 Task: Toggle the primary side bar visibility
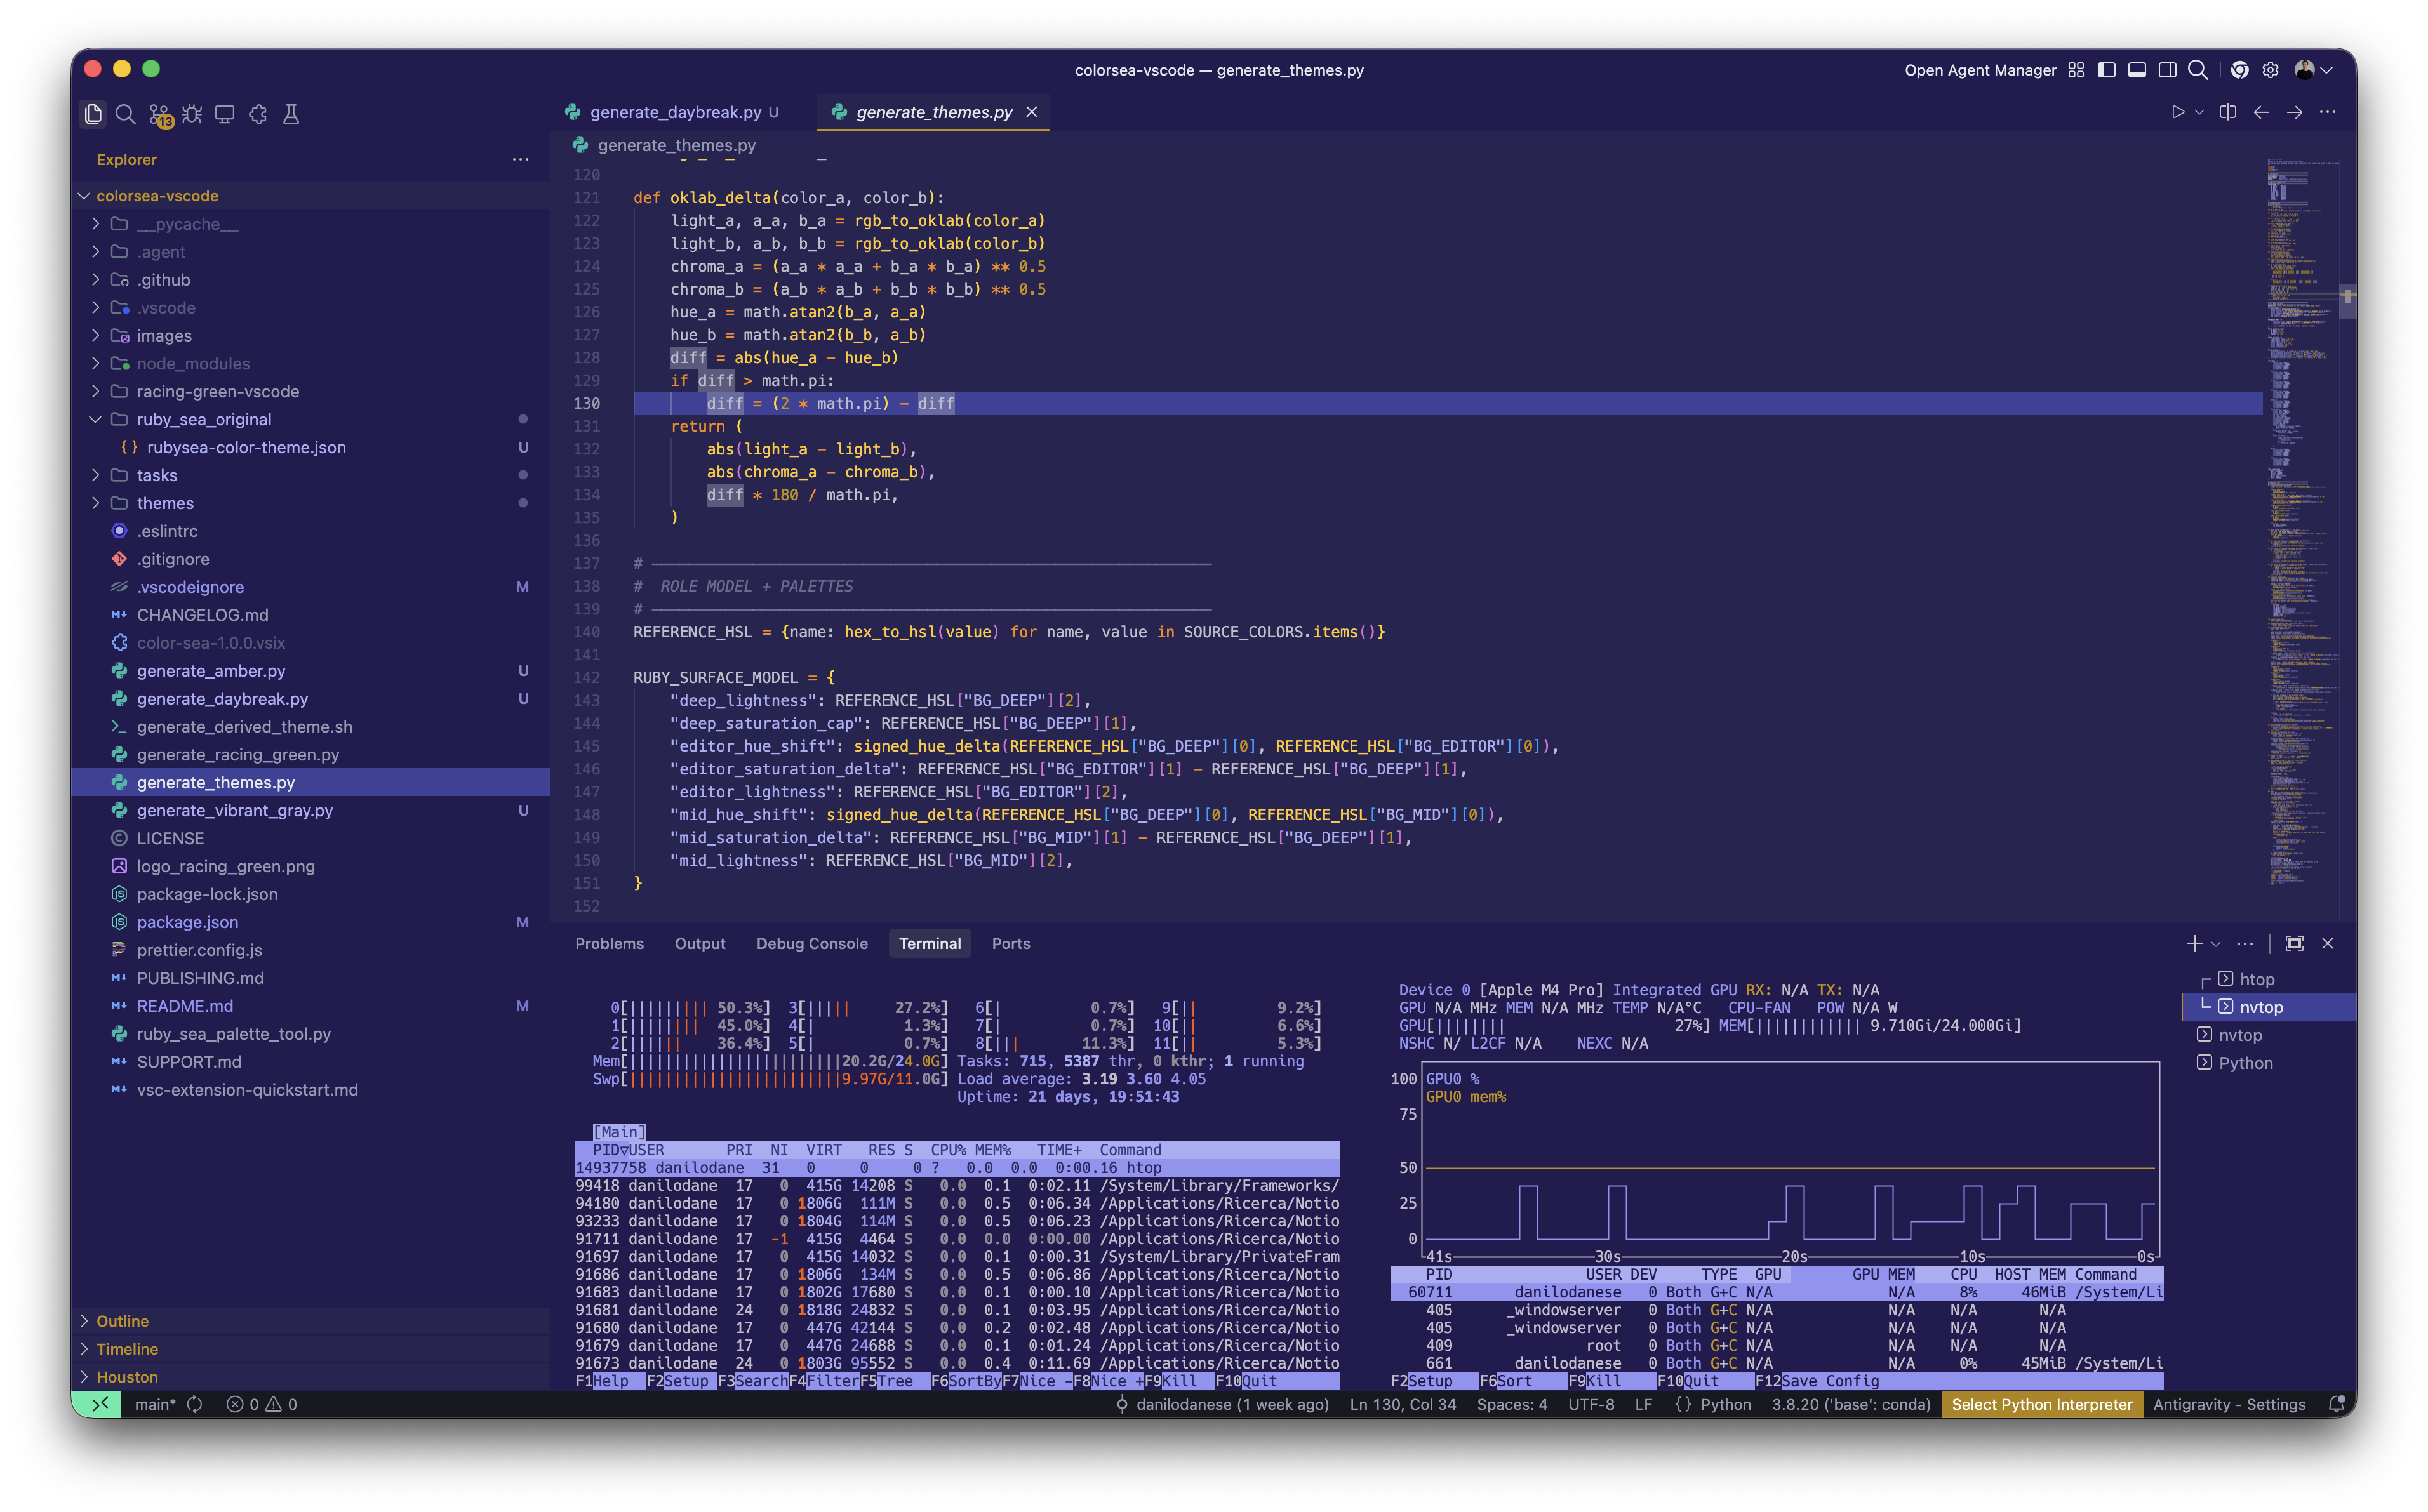pyautogui.click(x=2106, y=70)
